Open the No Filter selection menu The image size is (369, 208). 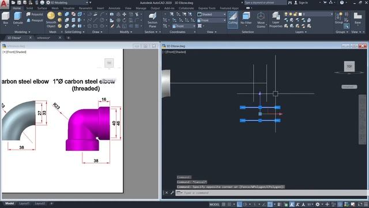(246, 18)
